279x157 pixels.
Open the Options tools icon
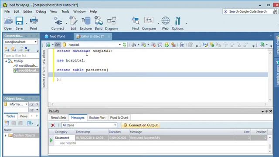(177, 21)
